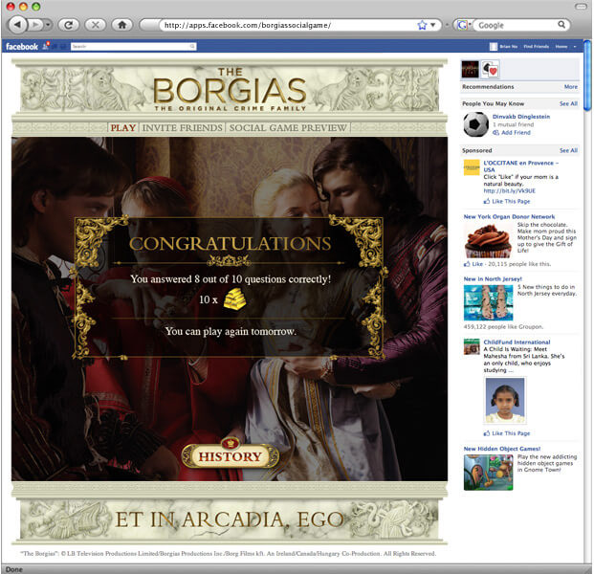This screenshot has width=594, height=574.
Task: Reload the page with the refresh icon
Action: (69, 25)
